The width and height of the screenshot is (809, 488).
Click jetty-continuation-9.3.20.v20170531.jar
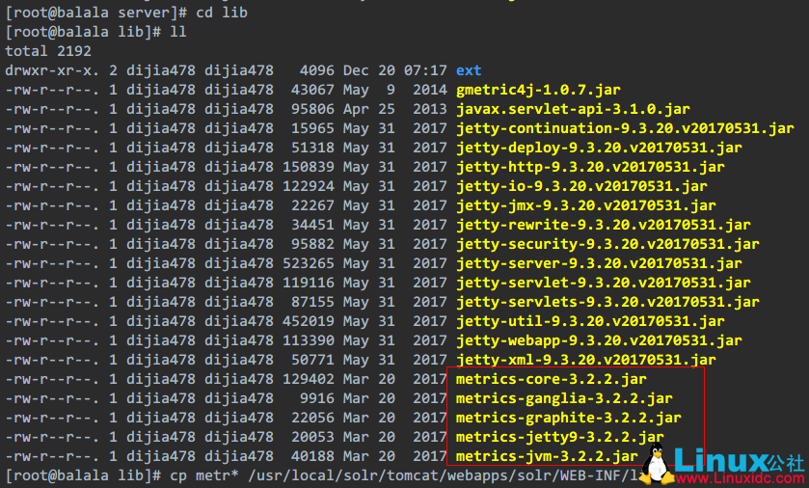(x=625, y=128)
